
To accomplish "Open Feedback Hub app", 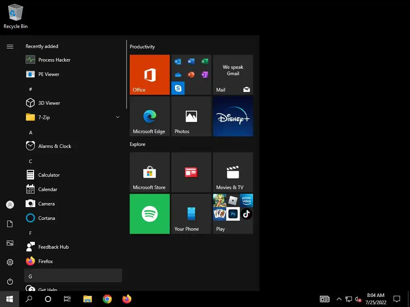I will click(x=73, y=247).
